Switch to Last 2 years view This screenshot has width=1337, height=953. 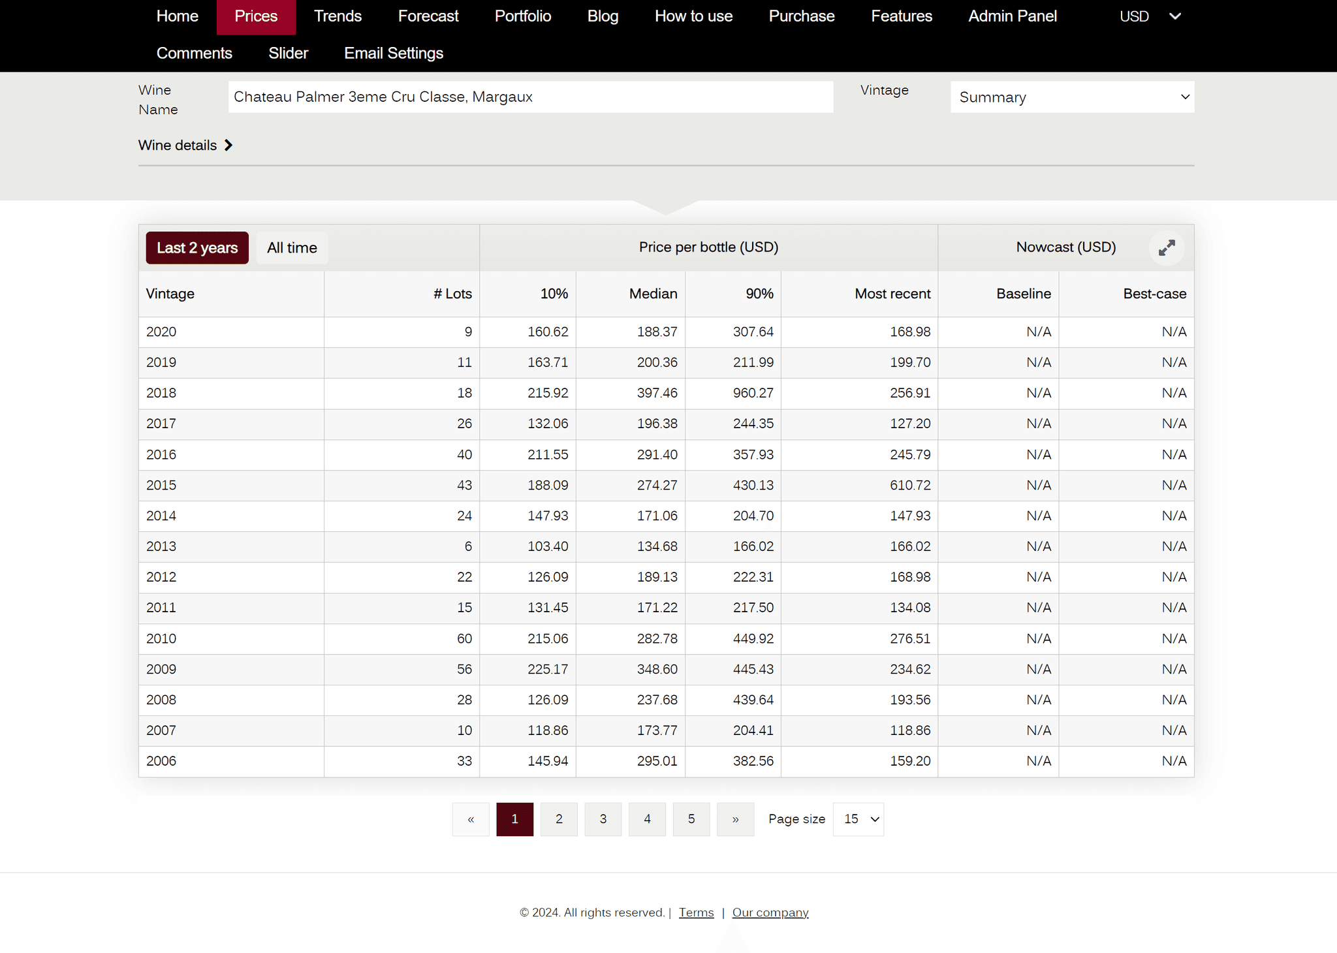(x=197, y=248)
